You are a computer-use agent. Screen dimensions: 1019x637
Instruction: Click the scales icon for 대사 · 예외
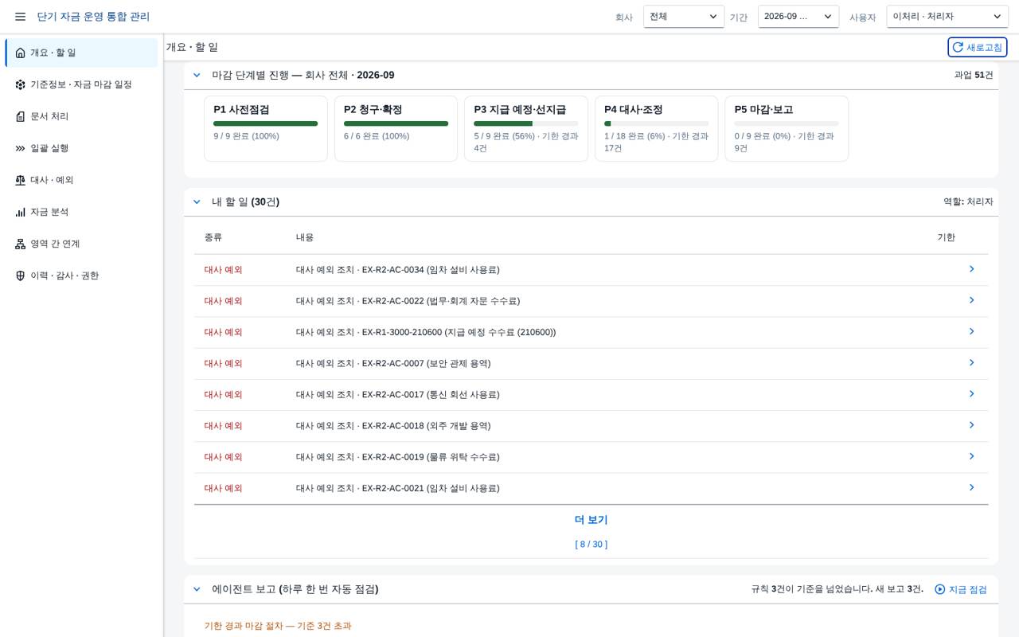(21, 180)
